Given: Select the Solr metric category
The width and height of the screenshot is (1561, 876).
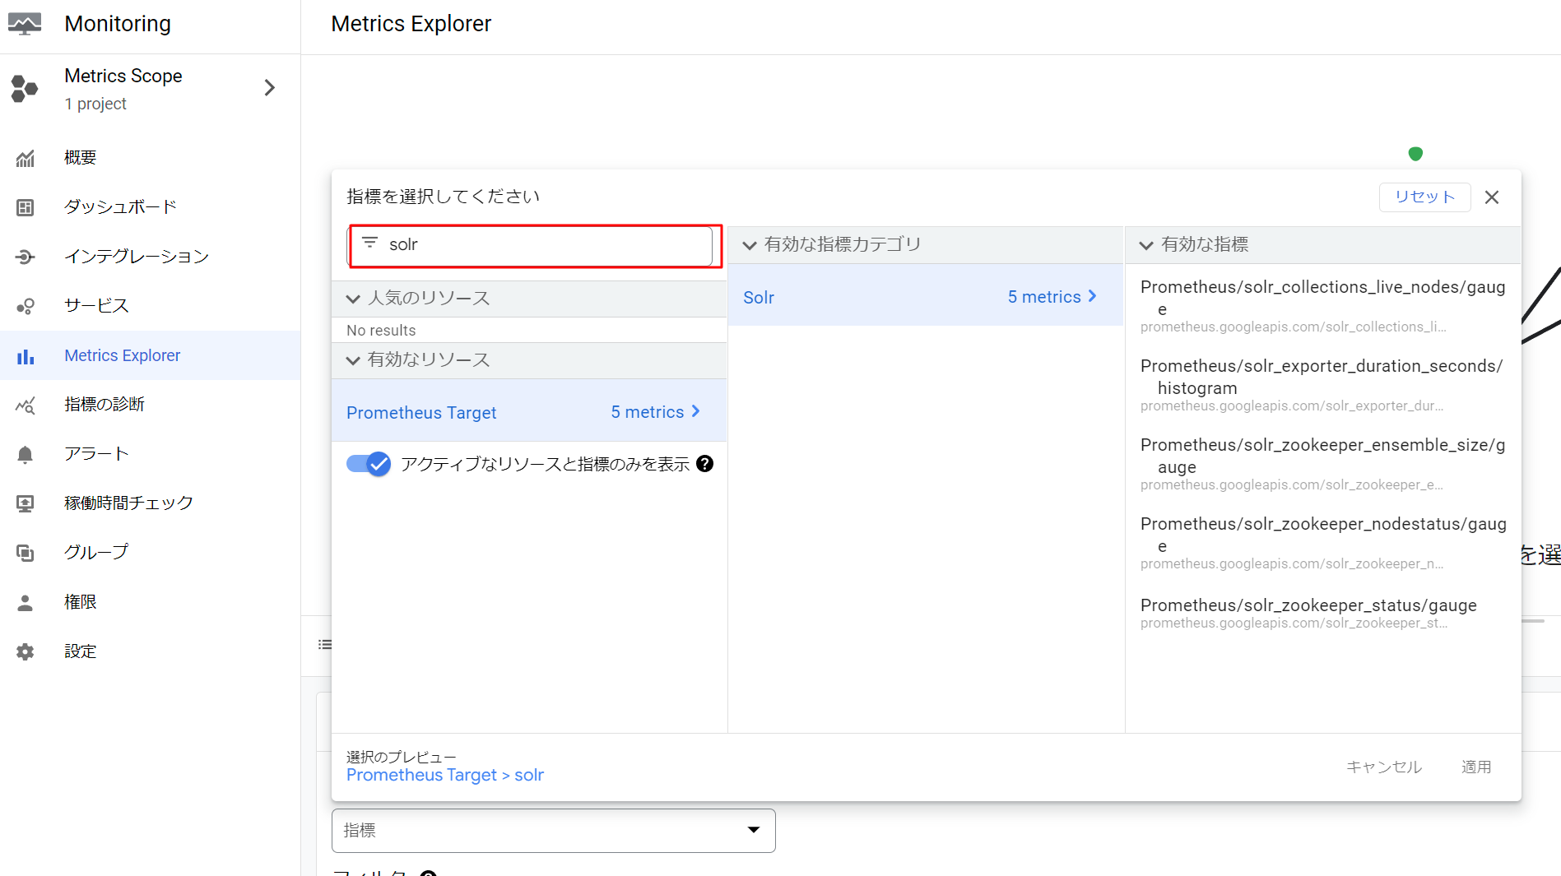Looking at the screenshot, I should (x=926, y=296).
